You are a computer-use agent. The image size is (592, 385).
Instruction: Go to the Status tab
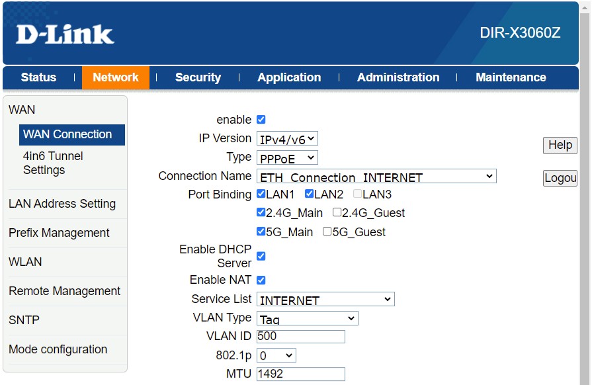(38, 77)
